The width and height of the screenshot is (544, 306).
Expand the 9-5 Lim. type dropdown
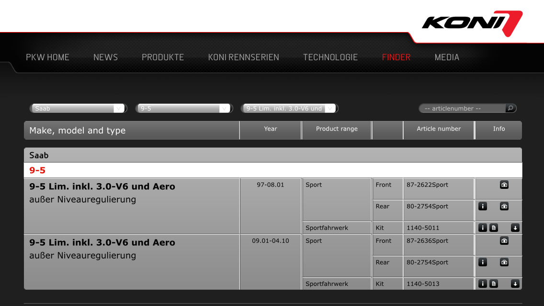click(x=289, y=109)
